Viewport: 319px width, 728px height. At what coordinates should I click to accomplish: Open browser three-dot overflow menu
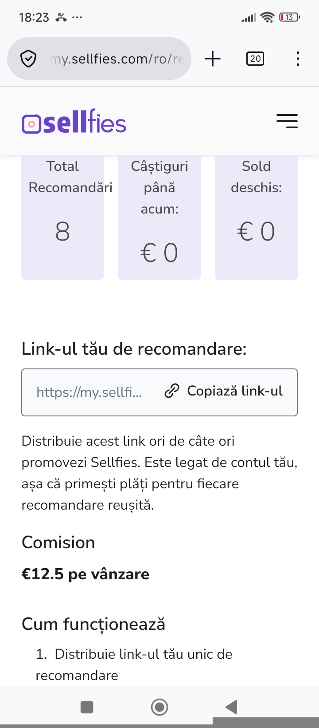(x=298, y=59)
